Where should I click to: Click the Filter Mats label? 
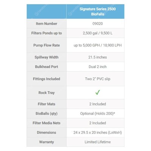[46, 104]
